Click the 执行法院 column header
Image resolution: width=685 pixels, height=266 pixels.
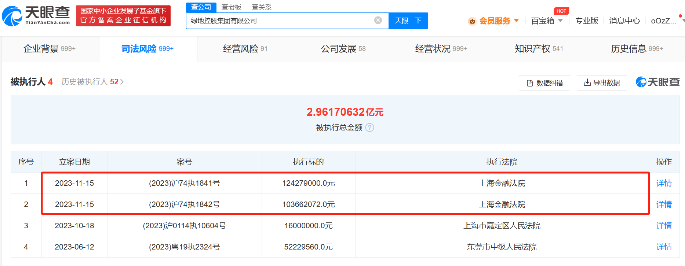click(x=502, y=162)
